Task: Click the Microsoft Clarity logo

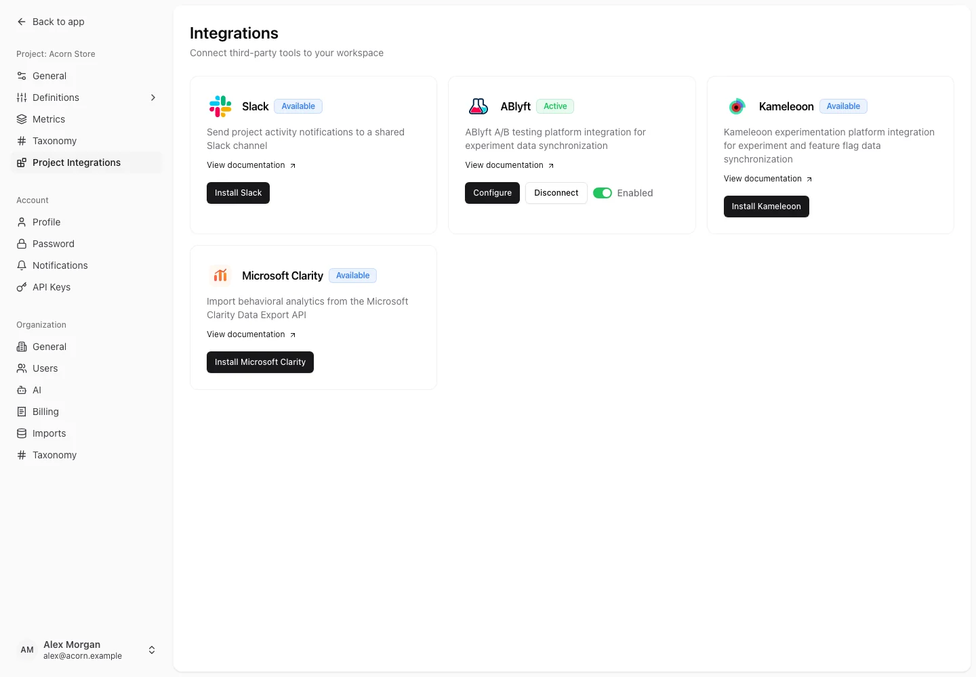Action: click(220, 276)
